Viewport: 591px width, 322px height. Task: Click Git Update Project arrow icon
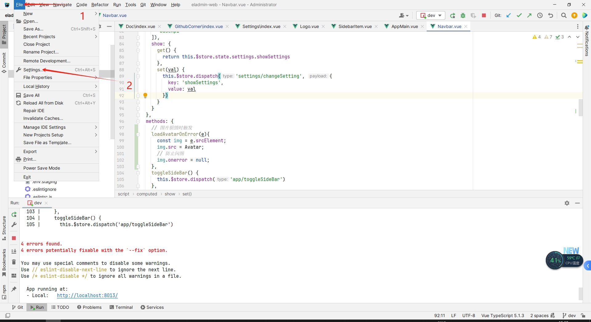pos(509,16)
